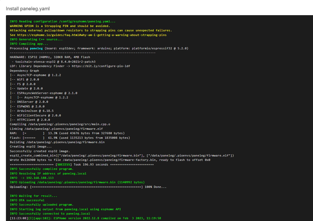
Task: Select the Dependency Graph heading
Action: tap(24, 71)
